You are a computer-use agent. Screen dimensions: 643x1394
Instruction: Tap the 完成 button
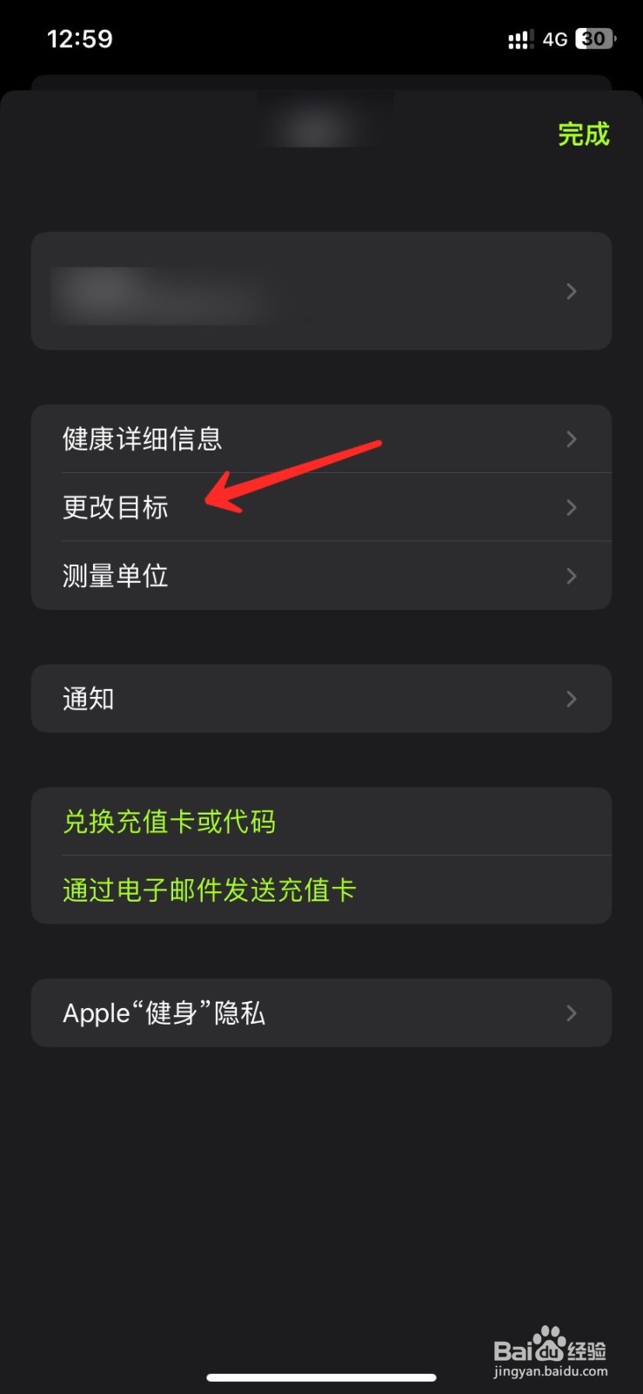584,134
